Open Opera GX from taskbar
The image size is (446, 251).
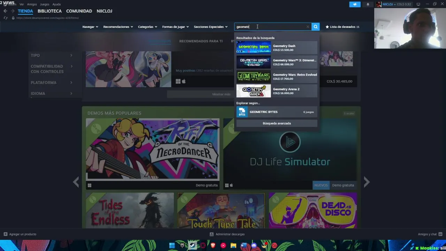click(x=202, y=245)
